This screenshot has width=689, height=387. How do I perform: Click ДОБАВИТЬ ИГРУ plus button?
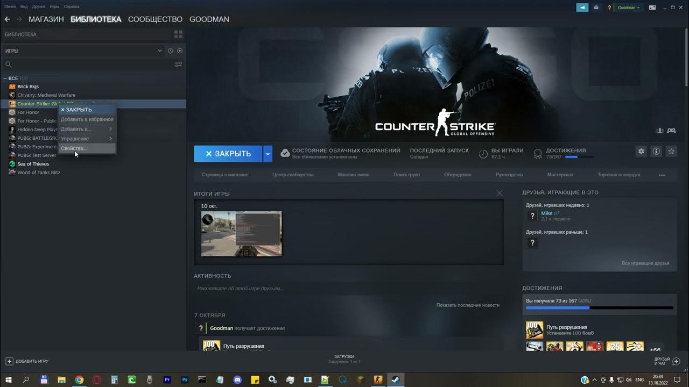coord(27,361)
